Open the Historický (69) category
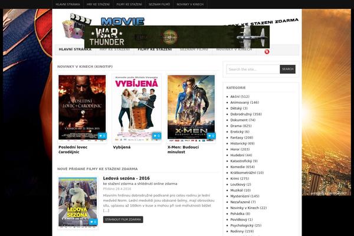Screen dimensions: 354x236 tap(242, 143)
